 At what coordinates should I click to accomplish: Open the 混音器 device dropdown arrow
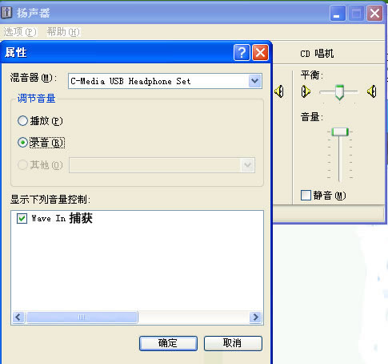[x=254, y=81]
